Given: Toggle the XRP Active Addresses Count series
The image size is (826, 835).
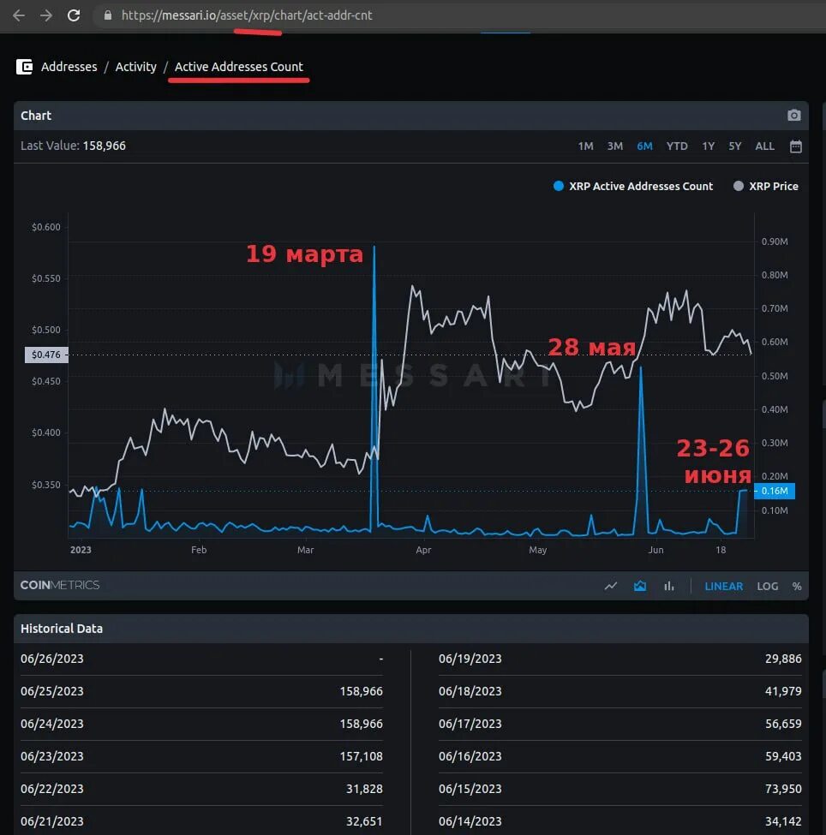Looking at the screenshot, I should point(633,186).
